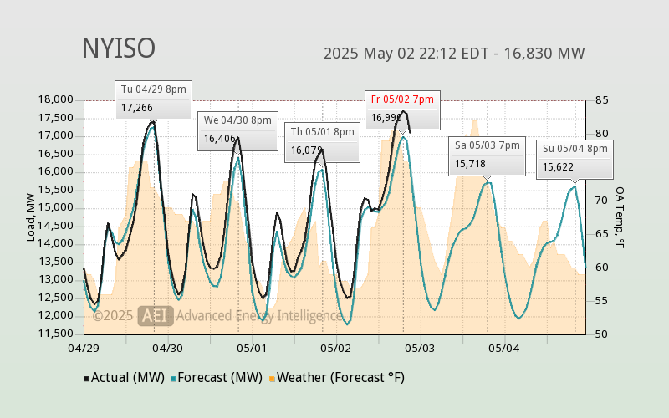
Task: Click the 05/03 x-axis date label
Action: 420,349
